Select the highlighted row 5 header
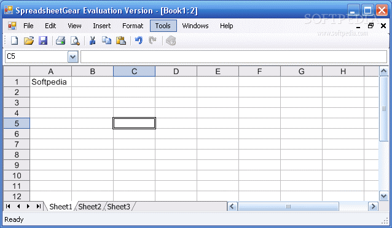392x228 pixels. tap(17, 123)
